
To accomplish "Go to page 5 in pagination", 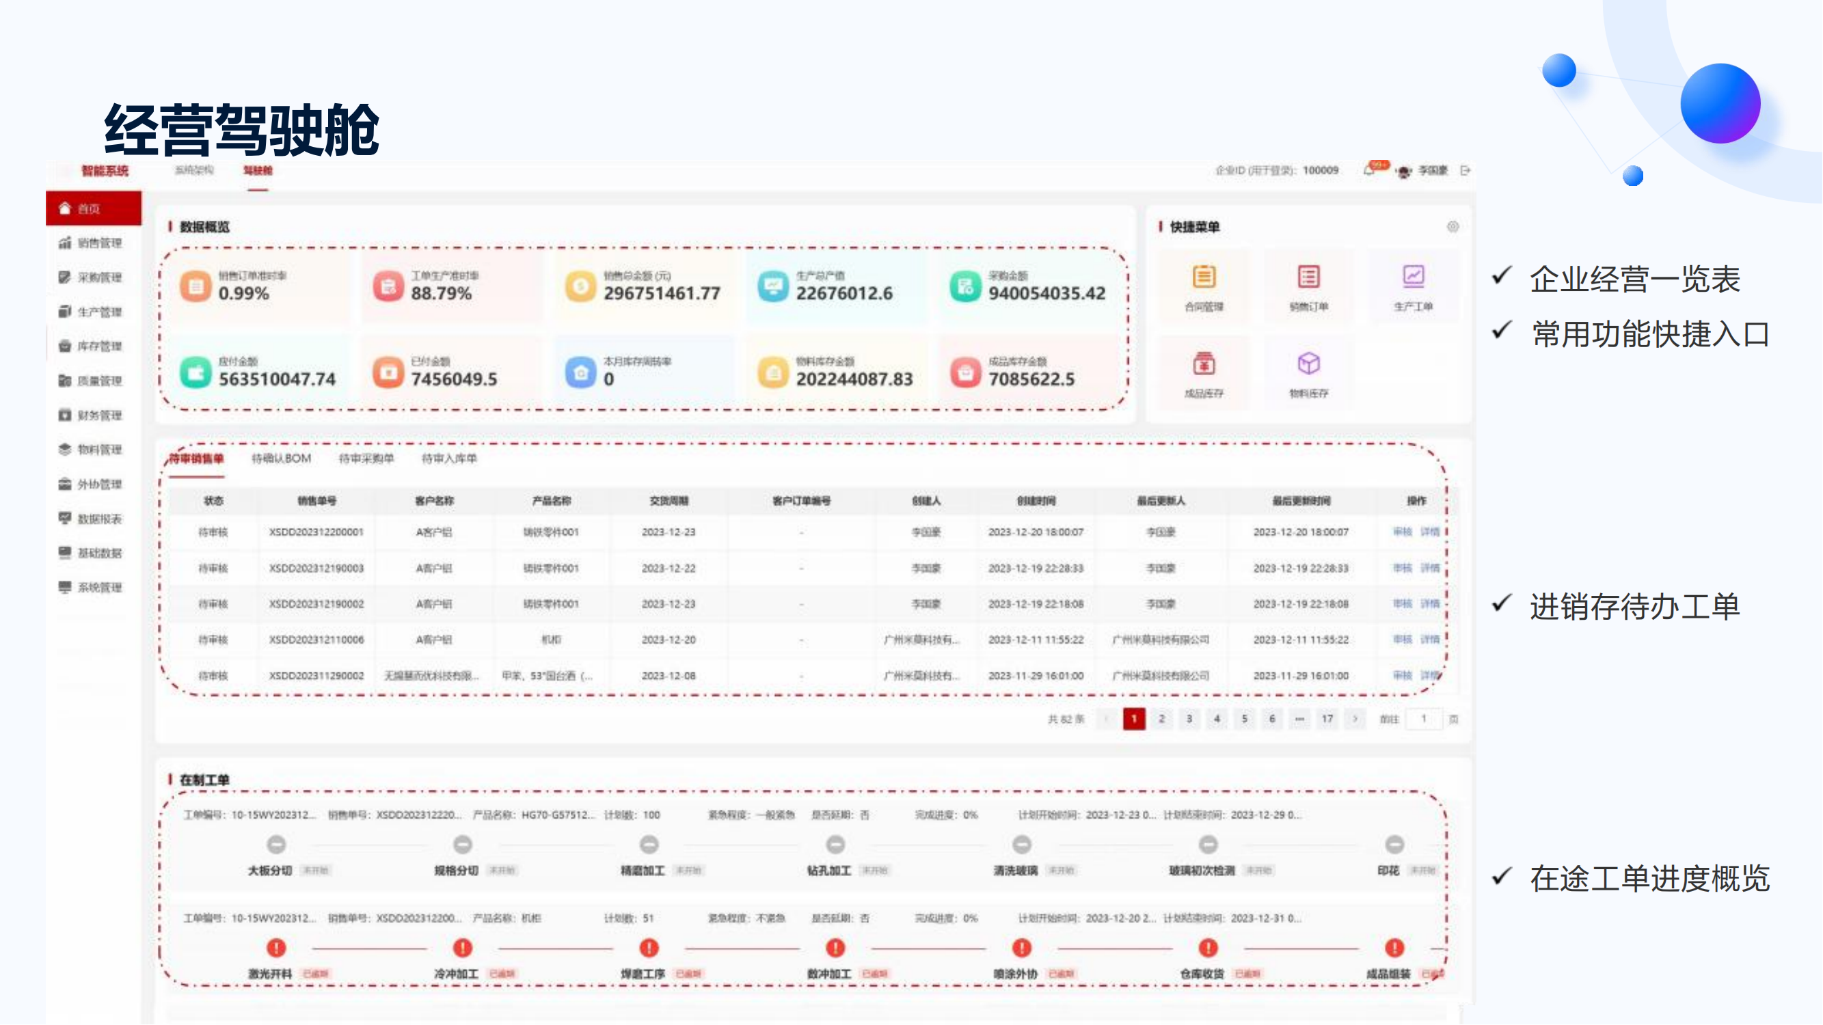I will click(1244, 719).
